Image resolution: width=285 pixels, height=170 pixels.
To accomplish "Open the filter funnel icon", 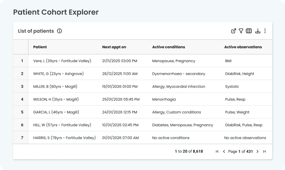I will [x=241, y=31].
